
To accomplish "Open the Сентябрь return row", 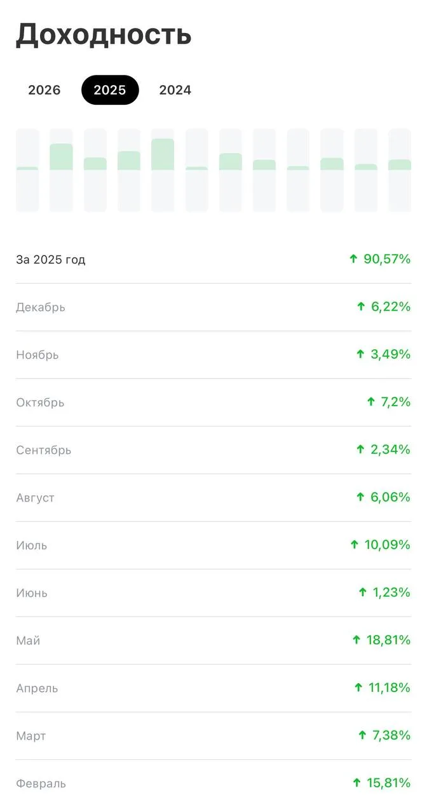I will tap(213, 450).
